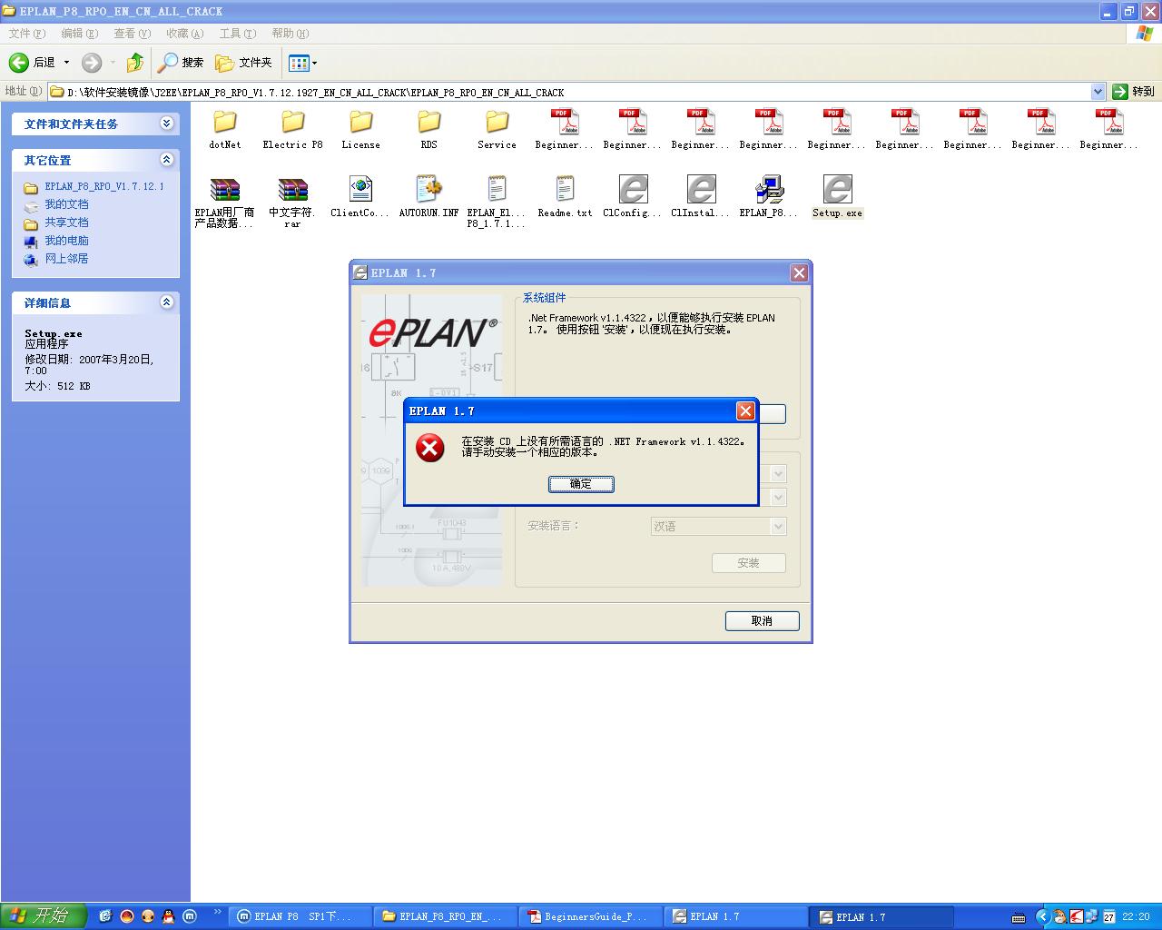
Task: Open the Search (搜索) pane
Action: click(181, 63)
